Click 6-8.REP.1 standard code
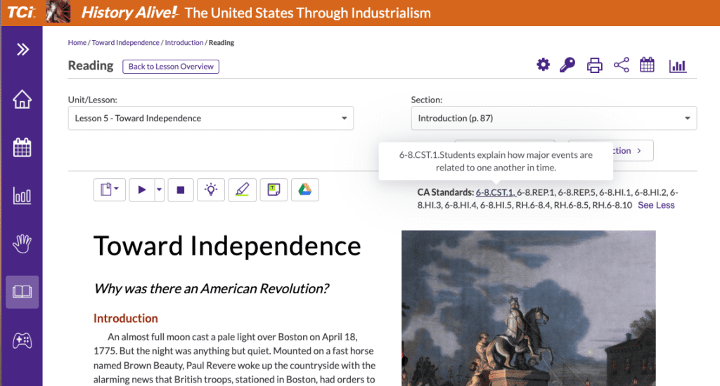Viewport: 720px width, 386px height. coord(536,192)
